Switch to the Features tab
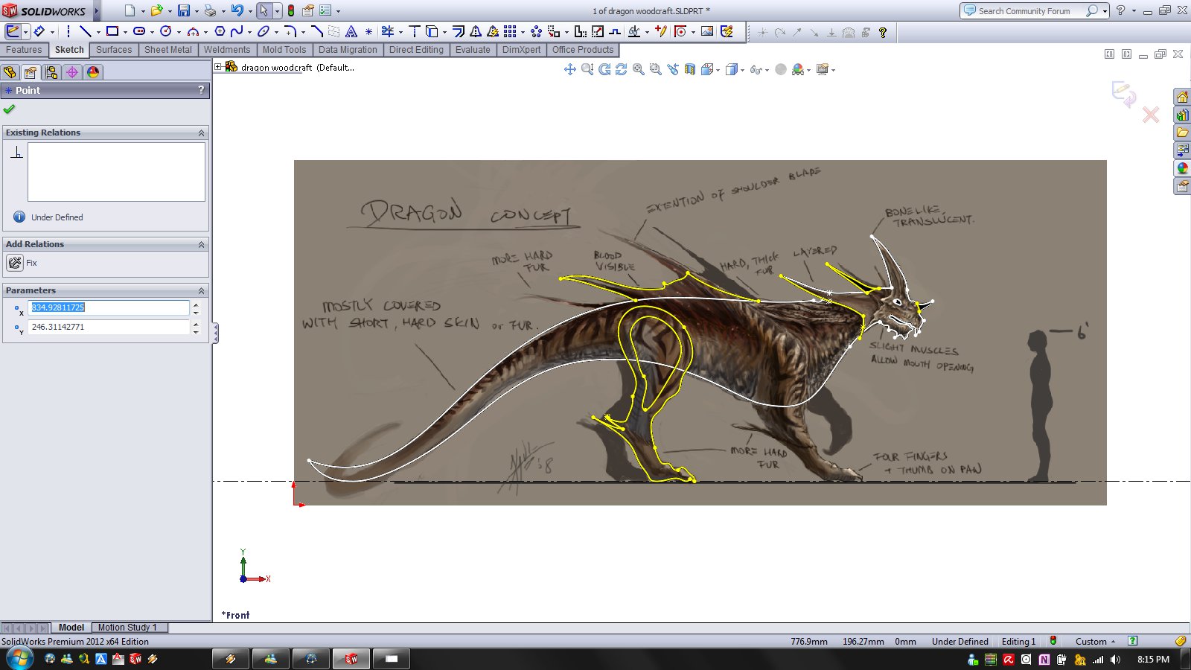1191x670 pixels. 24,50
